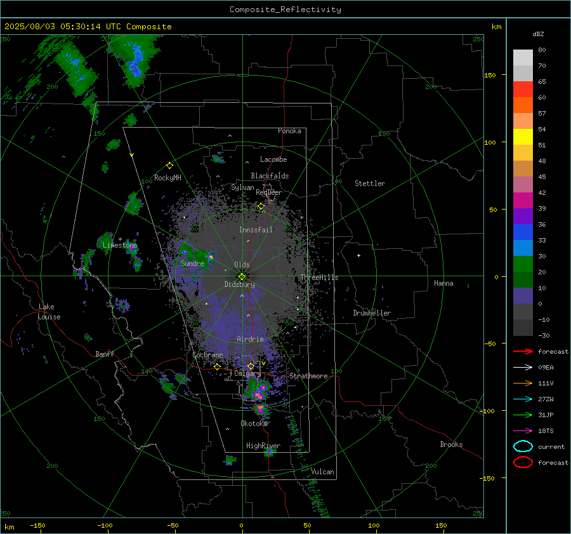Screen dimensions: 571x534
Task: Click the red forecast arrow legend icon
Action: 523,351
